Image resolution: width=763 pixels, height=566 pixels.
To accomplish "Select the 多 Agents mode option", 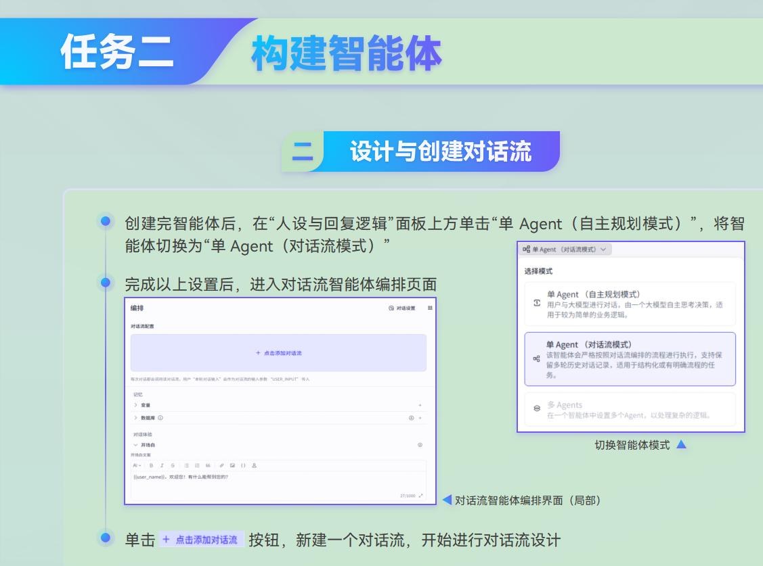I will (x=630, y=409).
